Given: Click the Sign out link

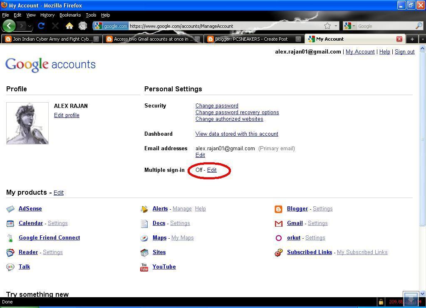Looking at the screenshot, I should pos(404,51).
